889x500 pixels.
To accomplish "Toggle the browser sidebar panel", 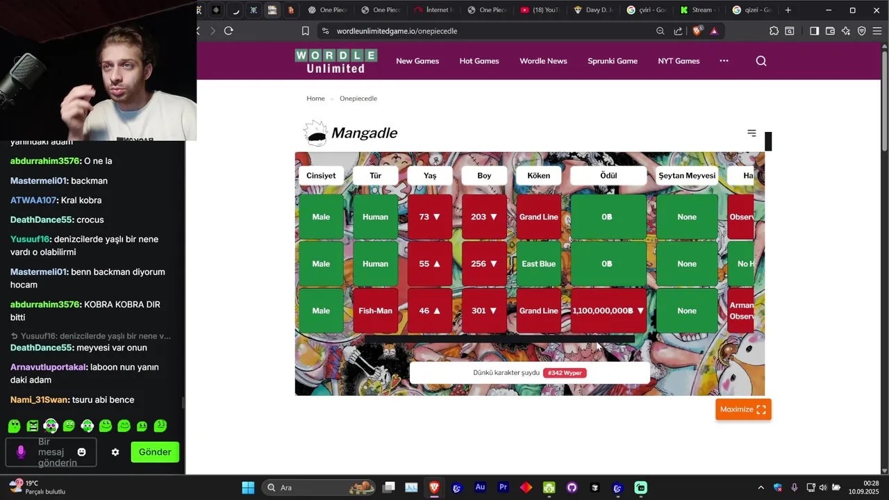I will pos(815,31).
